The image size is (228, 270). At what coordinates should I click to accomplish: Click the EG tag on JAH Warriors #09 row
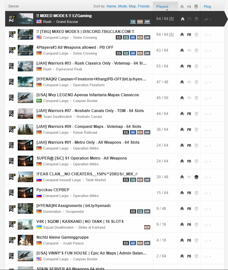pyautogui.click(x=126, y=132)
